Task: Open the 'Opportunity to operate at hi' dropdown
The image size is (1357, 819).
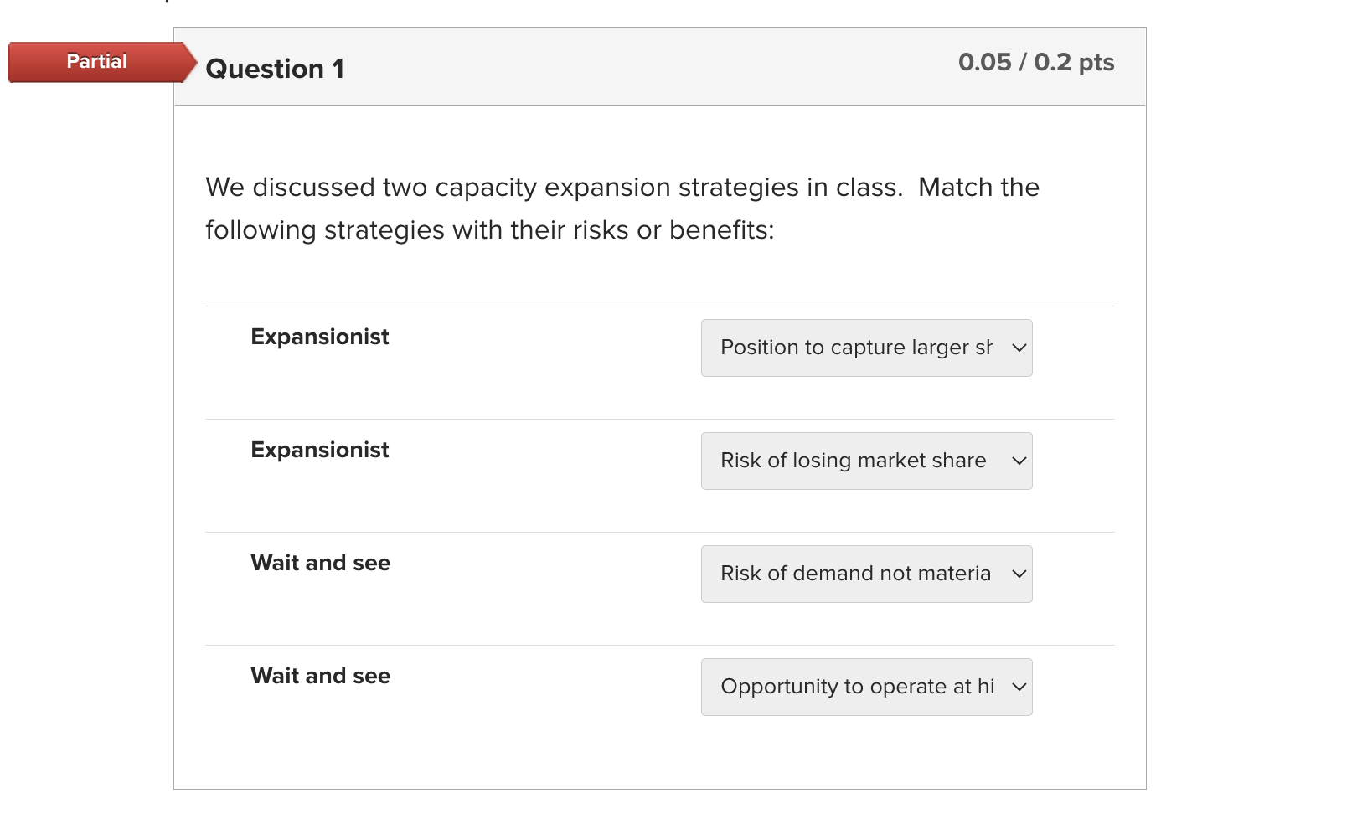Action: [866, 687]
